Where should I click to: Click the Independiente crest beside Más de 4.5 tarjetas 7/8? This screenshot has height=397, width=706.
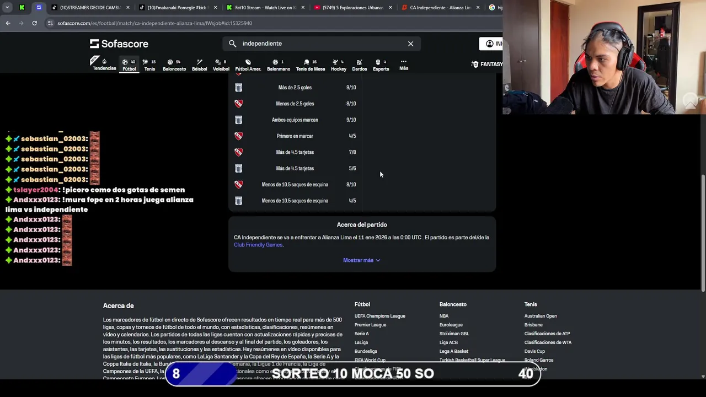tap(238, 152)
